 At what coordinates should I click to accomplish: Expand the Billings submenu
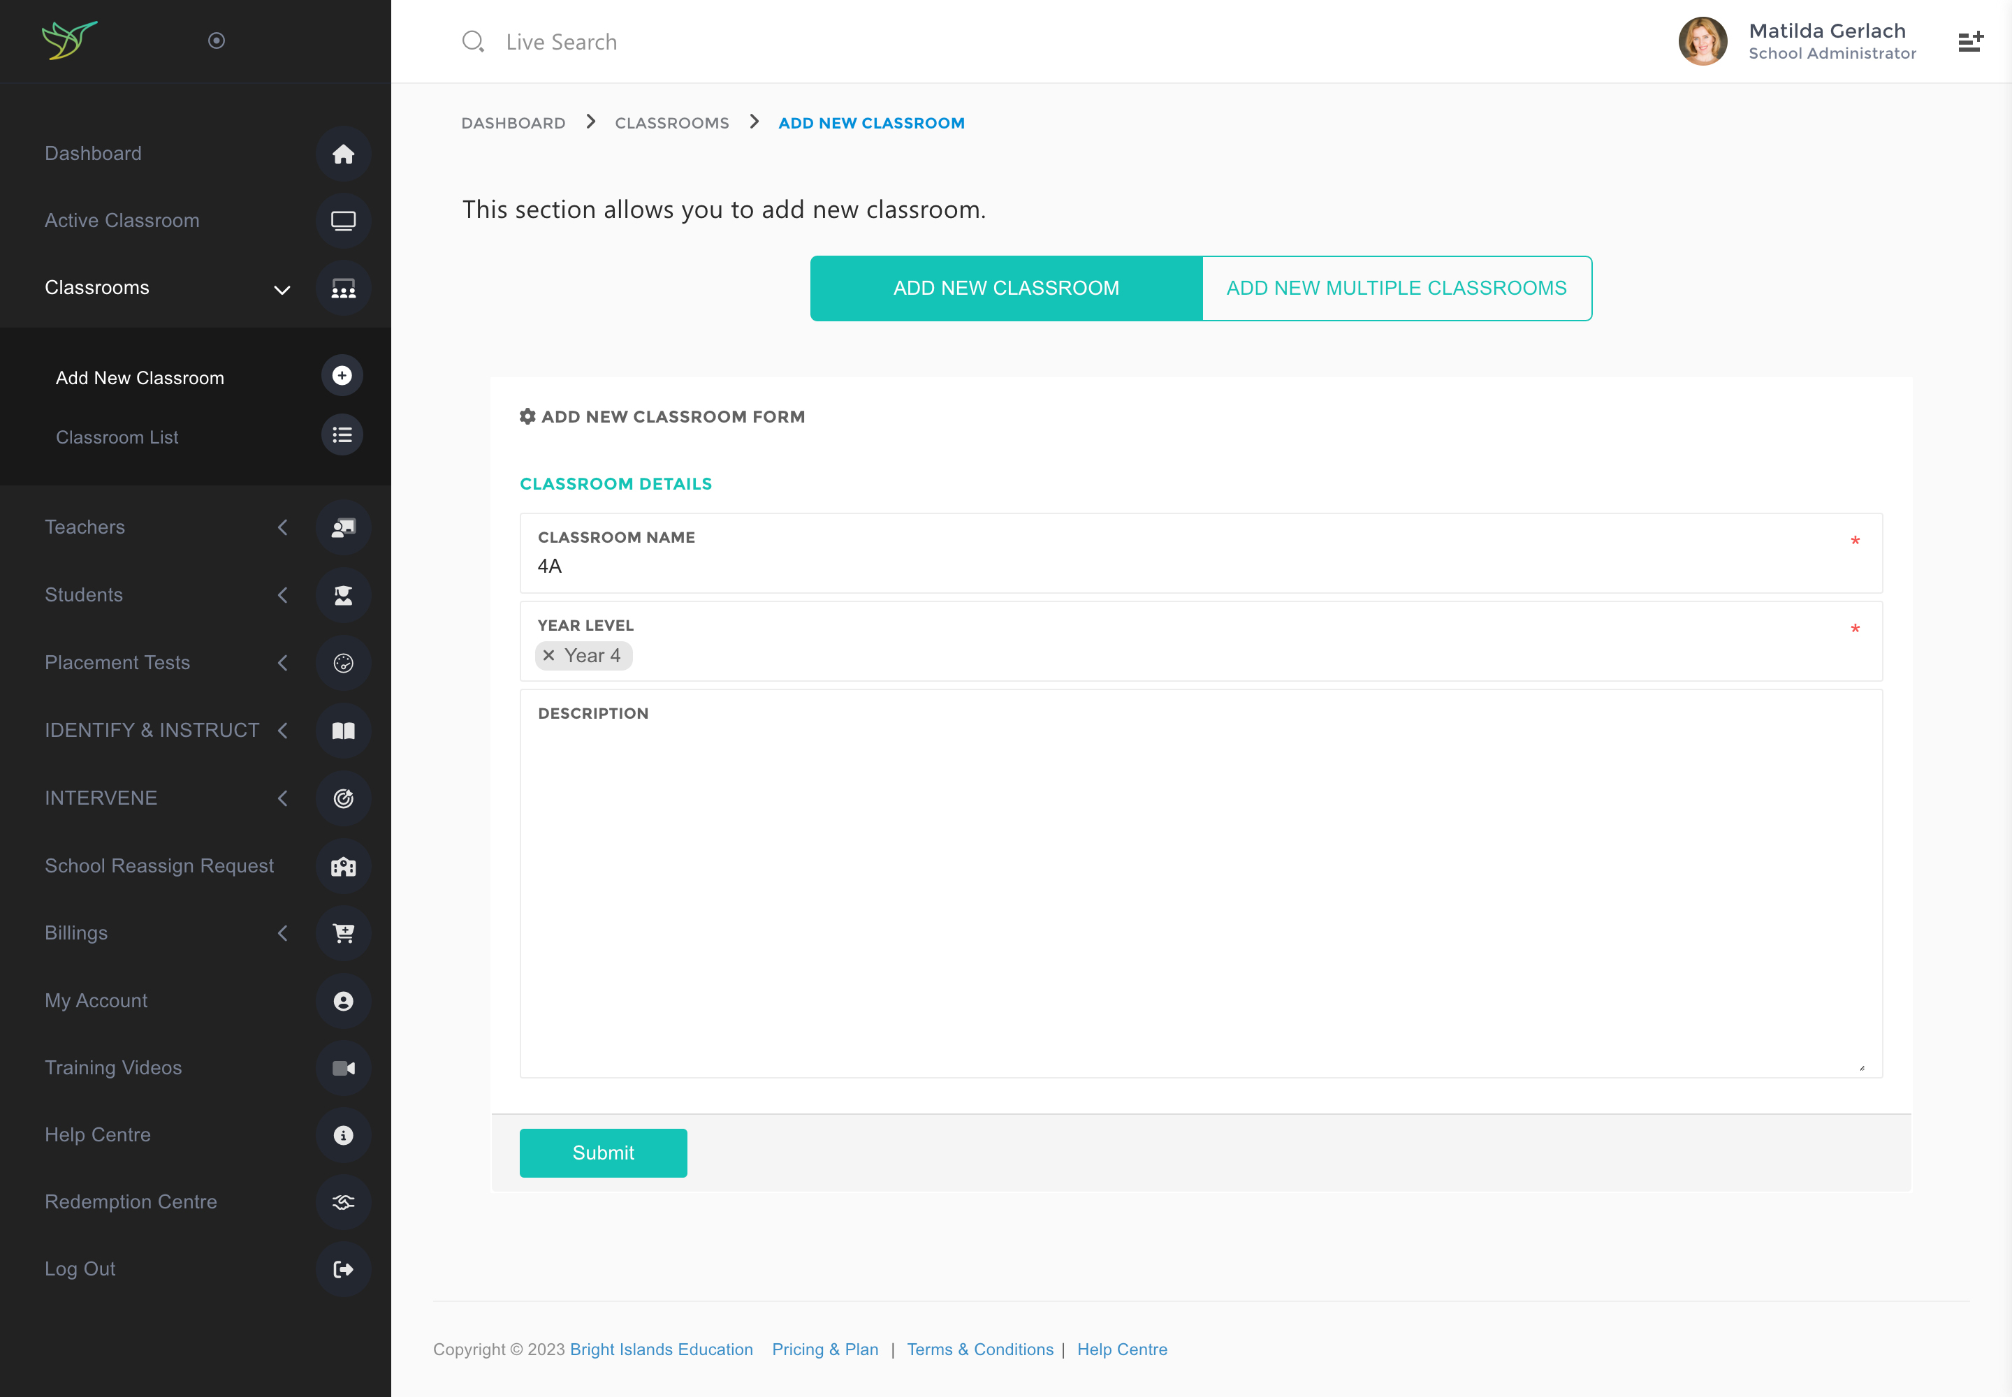click(x=282, y=933)
